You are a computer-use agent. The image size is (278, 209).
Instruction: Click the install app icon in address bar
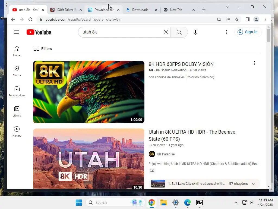(x=219, y=19)
